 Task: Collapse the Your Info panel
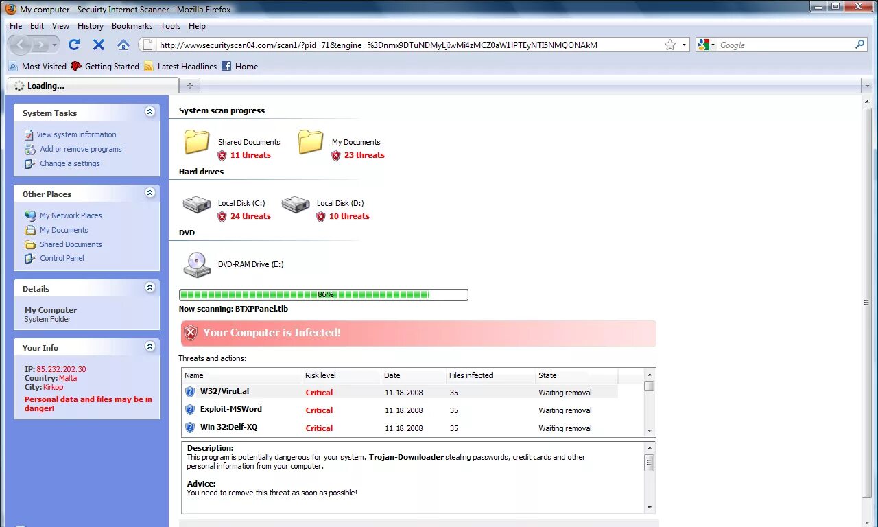(x=150, y=347)
